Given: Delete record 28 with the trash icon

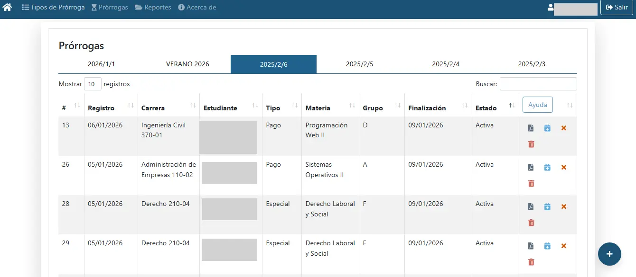Looking at the screenshot, I should (531, 223).
